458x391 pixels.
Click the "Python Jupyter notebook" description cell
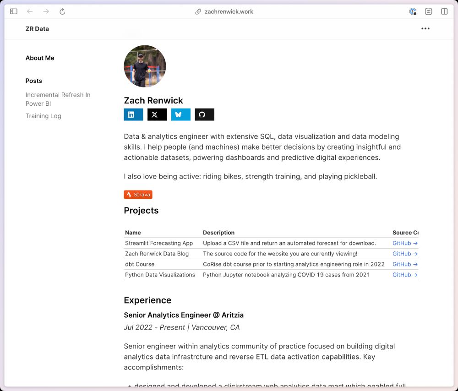tap(286, 275)
